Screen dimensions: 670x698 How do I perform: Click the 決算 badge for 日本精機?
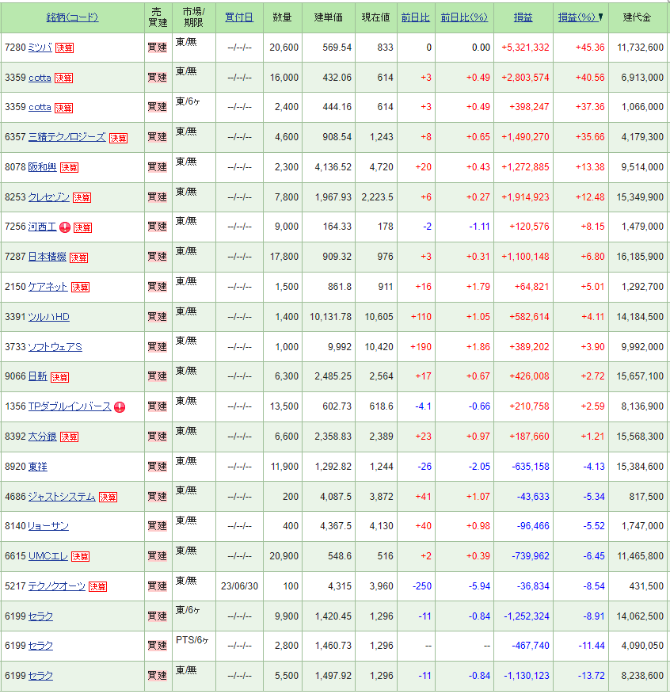[x=78, y=257]
